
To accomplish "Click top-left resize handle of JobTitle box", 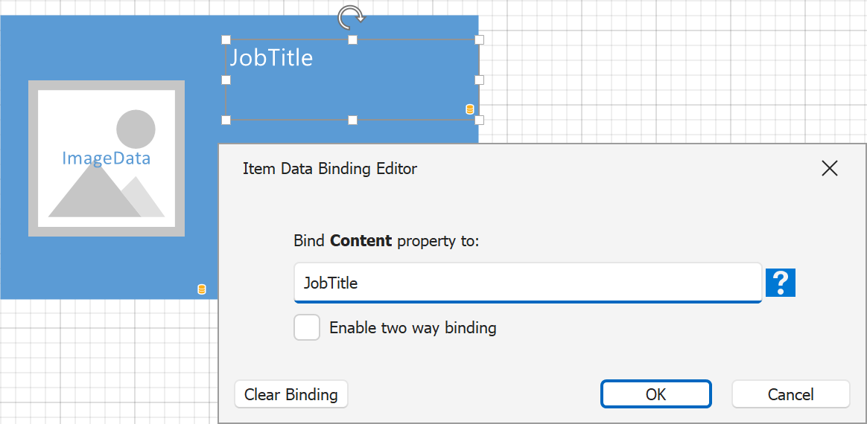I will tap(226, 39).
